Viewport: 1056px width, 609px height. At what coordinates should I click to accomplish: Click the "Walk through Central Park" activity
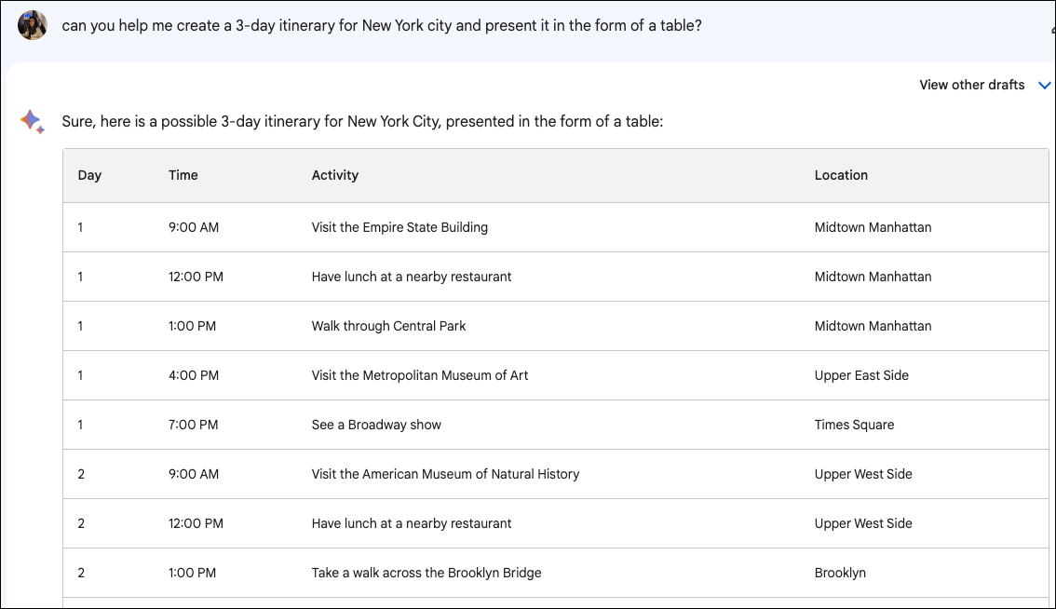[388, 326]
